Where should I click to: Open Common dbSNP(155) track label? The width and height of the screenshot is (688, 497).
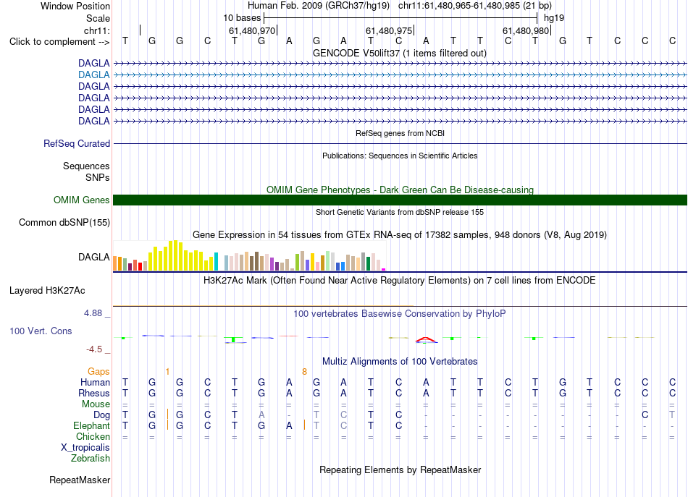pos(64,223)
